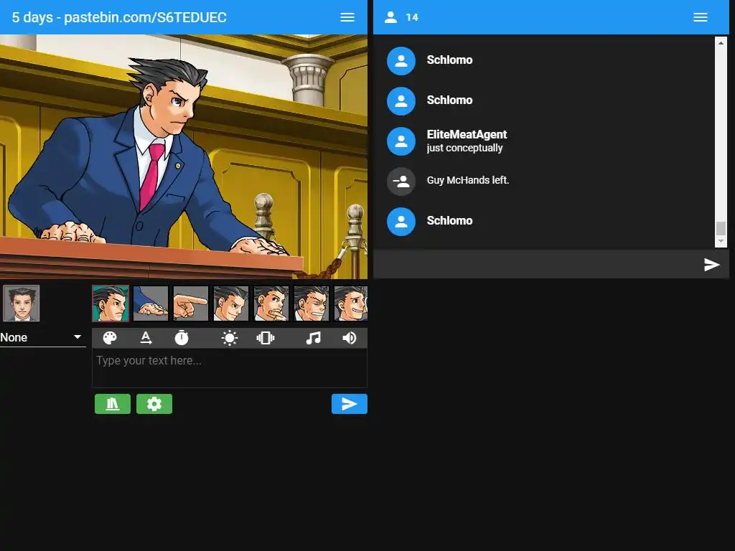Open the text color palette tool
735x551 pixels.
click(x=110, y=338)
